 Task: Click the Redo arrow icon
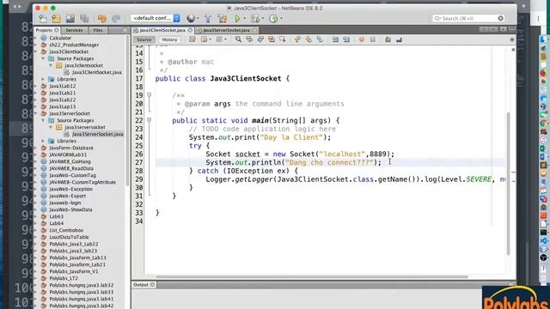[x=116, y=19]
